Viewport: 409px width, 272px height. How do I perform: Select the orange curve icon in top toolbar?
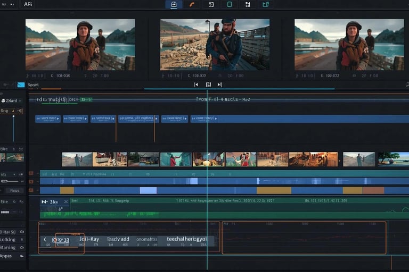pos(192,4)
